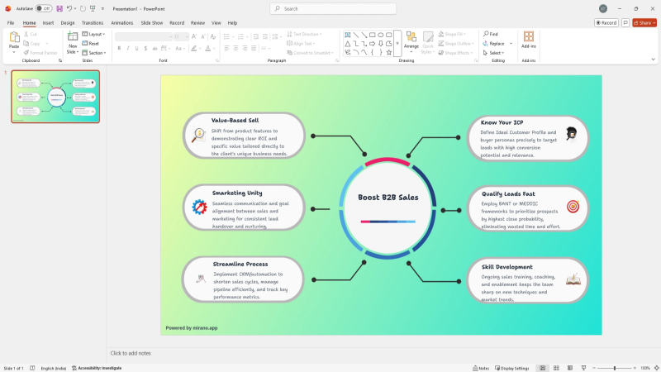Click into the 'Click to add notes' field

coord(330,353)
